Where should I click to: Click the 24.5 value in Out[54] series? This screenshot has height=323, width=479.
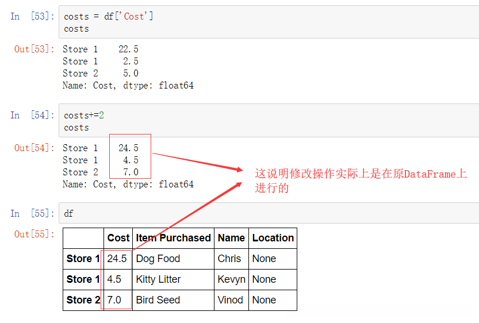click(x=128, y=148)
